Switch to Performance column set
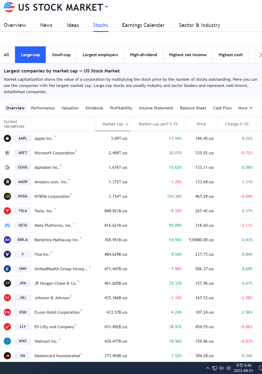 [x=43, y=108]
